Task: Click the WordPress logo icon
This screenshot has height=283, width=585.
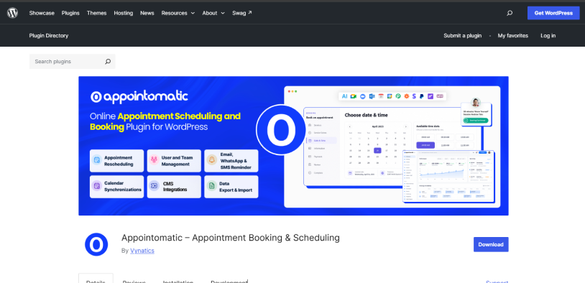Action: click(x=12, y=13)
